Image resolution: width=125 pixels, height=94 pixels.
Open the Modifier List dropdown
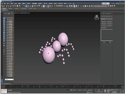click(106, 19)
